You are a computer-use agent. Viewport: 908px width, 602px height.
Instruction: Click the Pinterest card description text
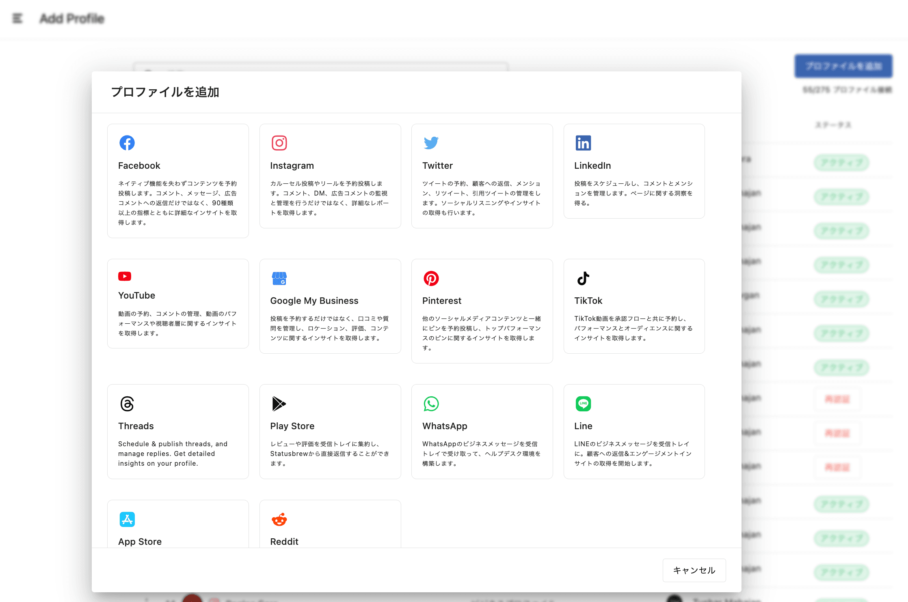tap(482, 333)
